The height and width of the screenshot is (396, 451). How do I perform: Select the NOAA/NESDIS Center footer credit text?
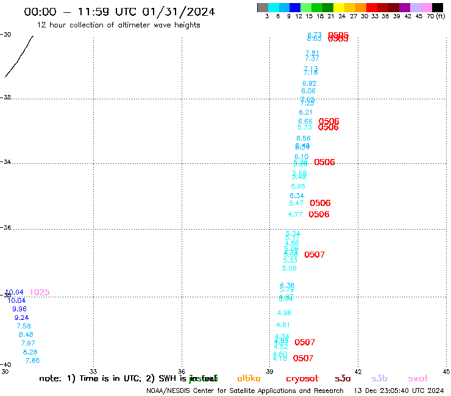[x=245, y=391]
